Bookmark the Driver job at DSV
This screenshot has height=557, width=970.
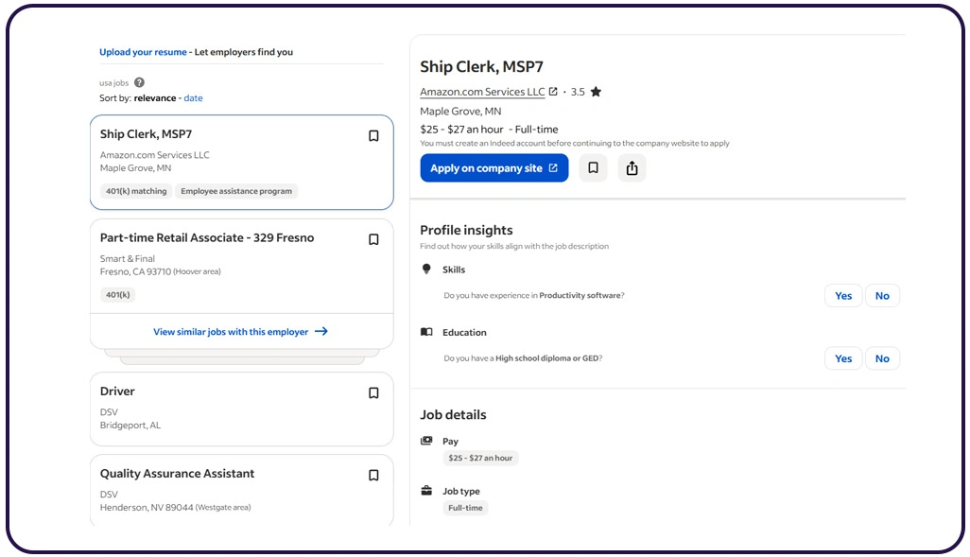(373, 393)
